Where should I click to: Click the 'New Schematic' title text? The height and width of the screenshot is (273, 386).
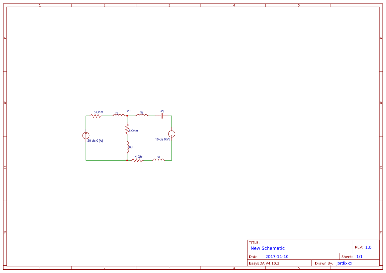pyautogui.click(x=267, y=248)
